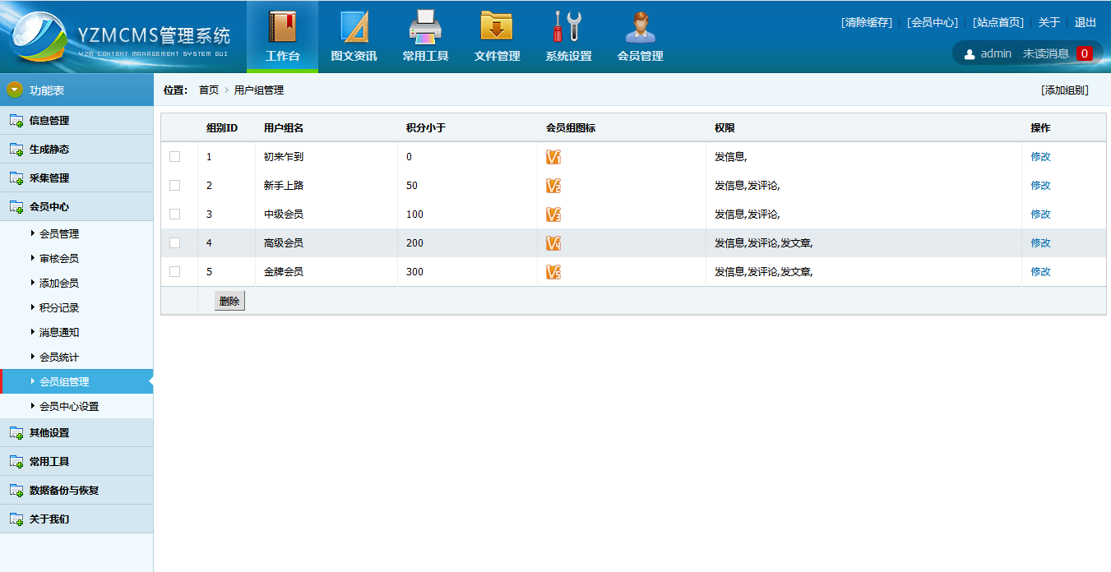Open the 工作台 workbench icon

coord(282,27)
